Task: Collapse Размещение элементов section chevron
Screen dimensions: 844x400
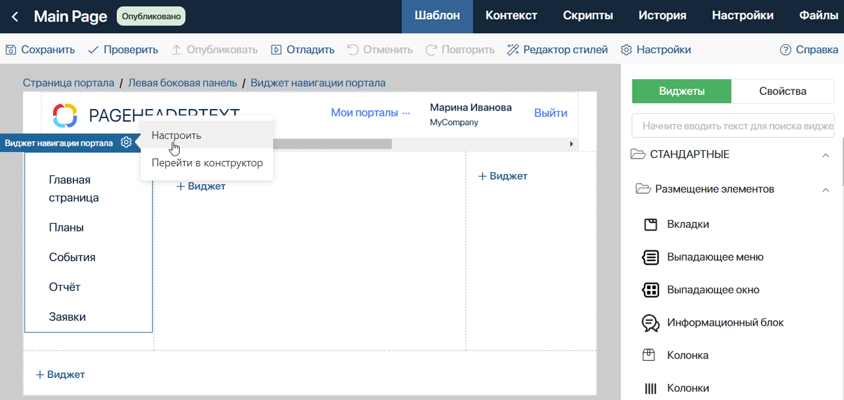Action: tap(826, 190)
